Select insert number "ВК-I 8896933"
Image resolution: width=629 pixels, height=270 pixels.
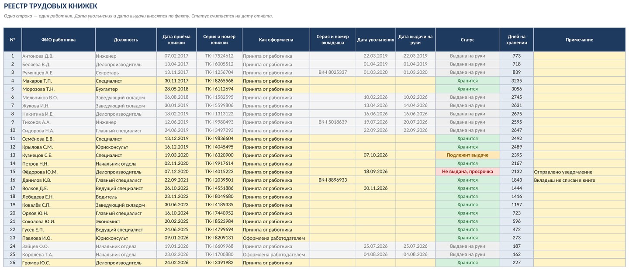pyautogui.click(x=333, y=180)
